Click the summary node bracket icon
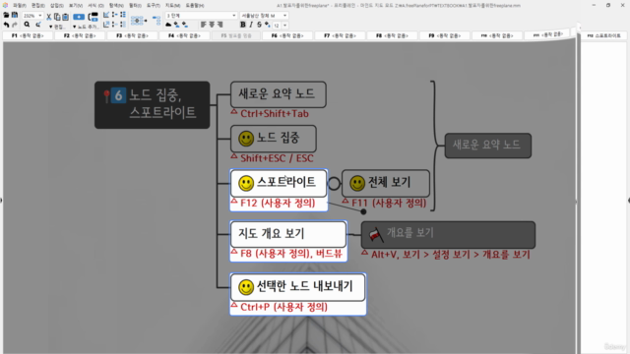The height and width of the screenshot is (354, 630). pos(94,17)
